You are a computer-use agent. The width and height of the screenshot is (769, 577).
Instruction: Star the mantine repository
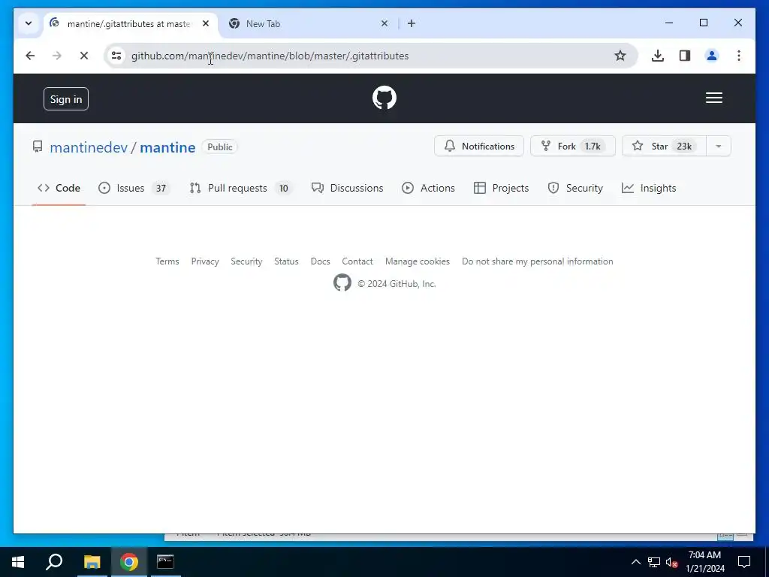point(664,147)
